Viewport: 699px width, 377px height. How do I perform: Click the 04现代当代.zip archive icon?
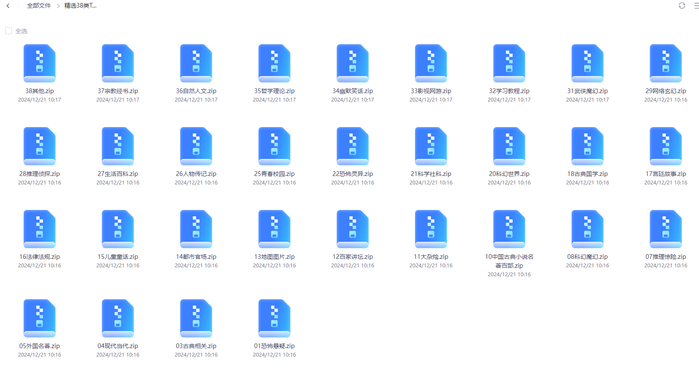pyautogui.click(x=118, y=318)
